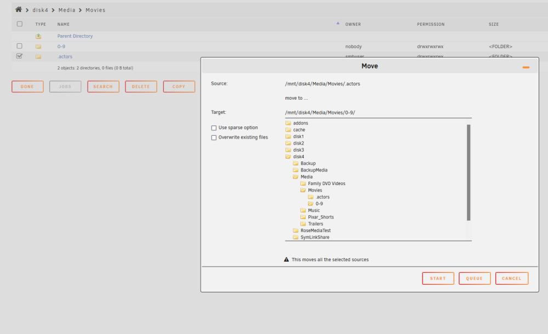Open the Parent Directory up-arrow icon
548x334 pixels.
pyautogui.click(x=38, y=36)
